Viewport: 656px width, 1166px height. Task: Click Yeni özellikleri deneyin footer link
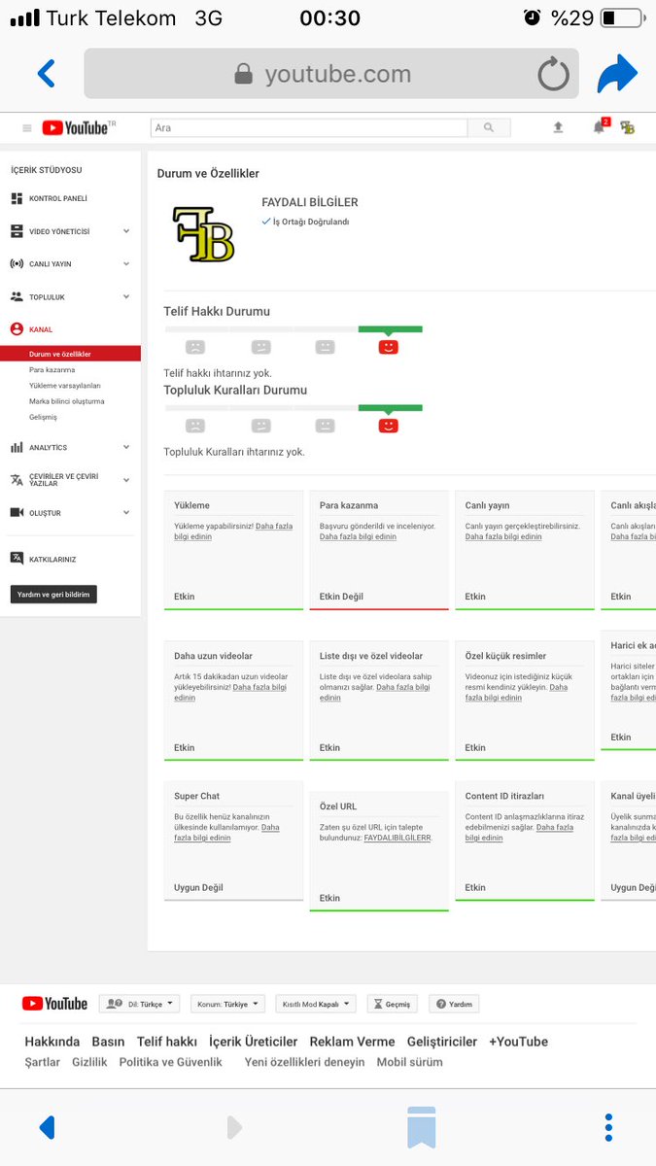[x=304, y=1062]
